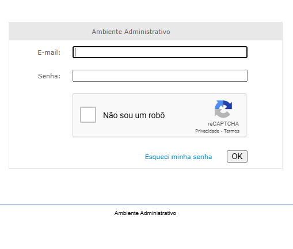Click the light blue arrow of reCAPTCHA logo

coord(219,104)
